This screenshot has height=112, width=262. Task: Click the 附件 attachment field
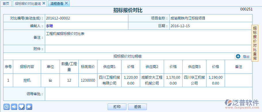(149, 49)
